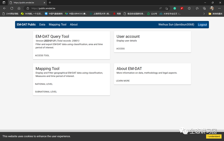Screen dimensions: 224x141
Task: Open the Data menu in navbar
Action: pos(42,25)
